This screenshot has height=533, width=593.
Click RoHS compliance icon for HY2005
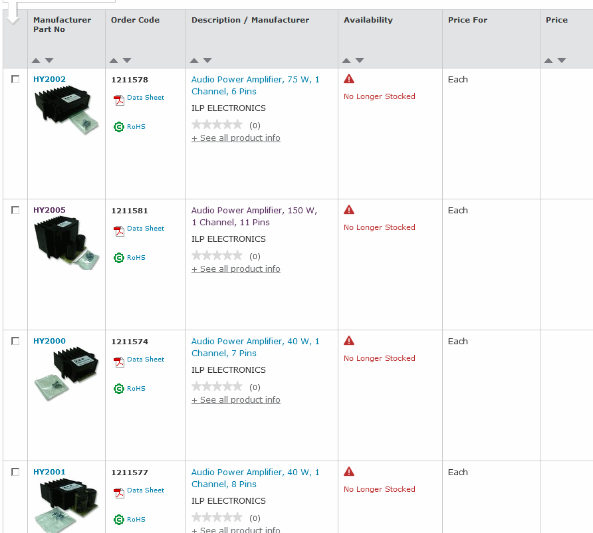click(119, 258)
